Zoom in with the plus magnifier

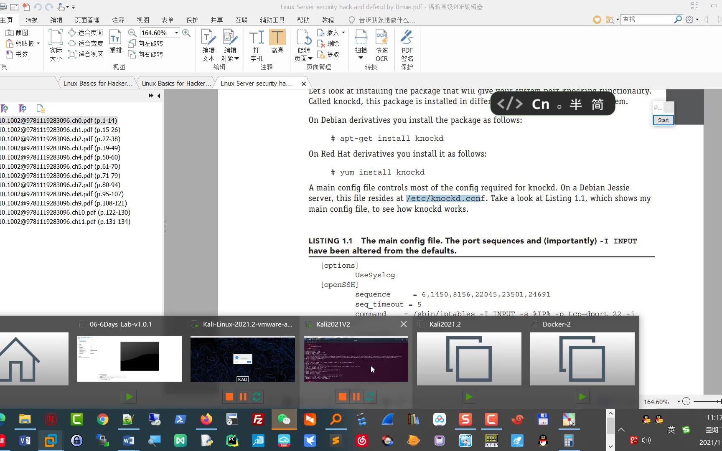186,33
